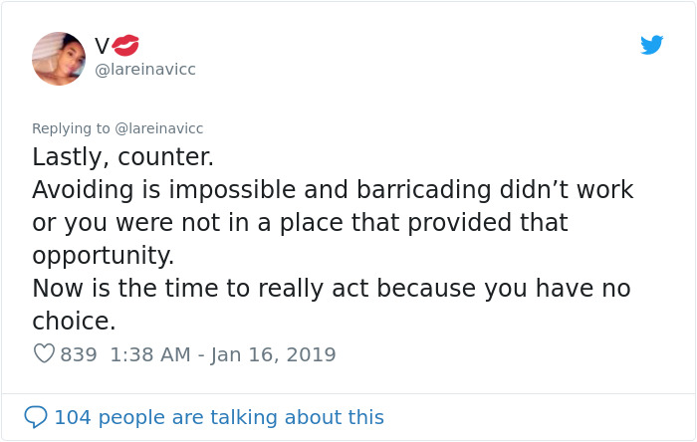Like the tweet with the heart icon
Image resolution: width=697 pixels, height=442 pixels.
pyautogui.click(x=44, y=354)
